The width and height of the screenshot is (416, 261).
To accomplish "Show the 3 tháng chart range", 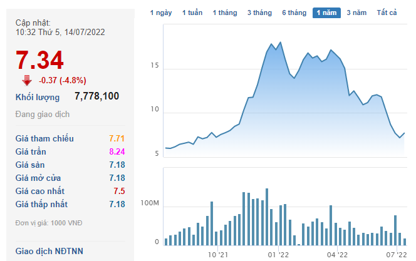I will pos(260,13).
